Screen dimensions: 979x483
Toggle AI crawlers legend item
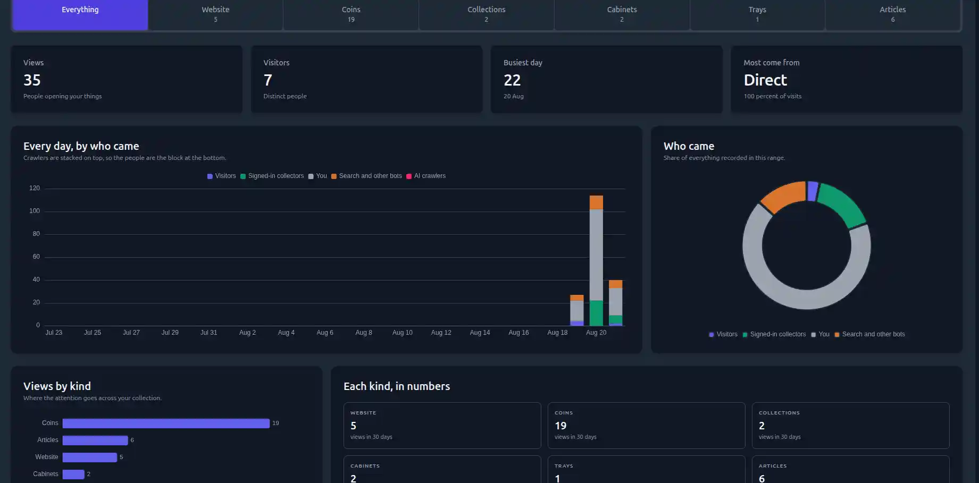426,176
